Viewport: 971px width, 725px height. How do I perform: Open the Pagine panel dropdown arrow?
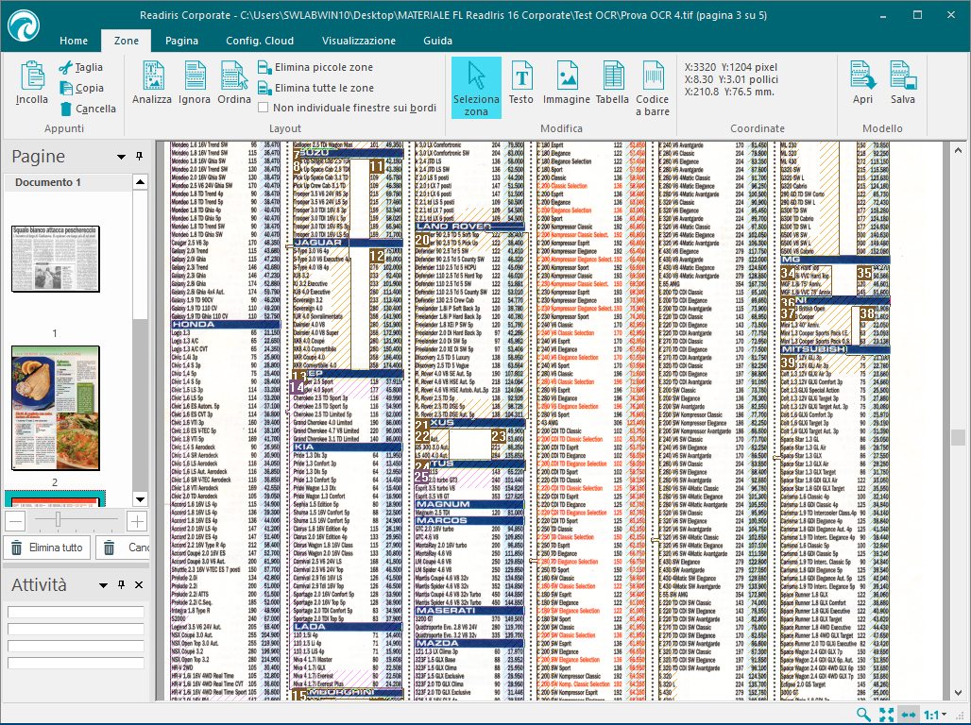[121, 157]
